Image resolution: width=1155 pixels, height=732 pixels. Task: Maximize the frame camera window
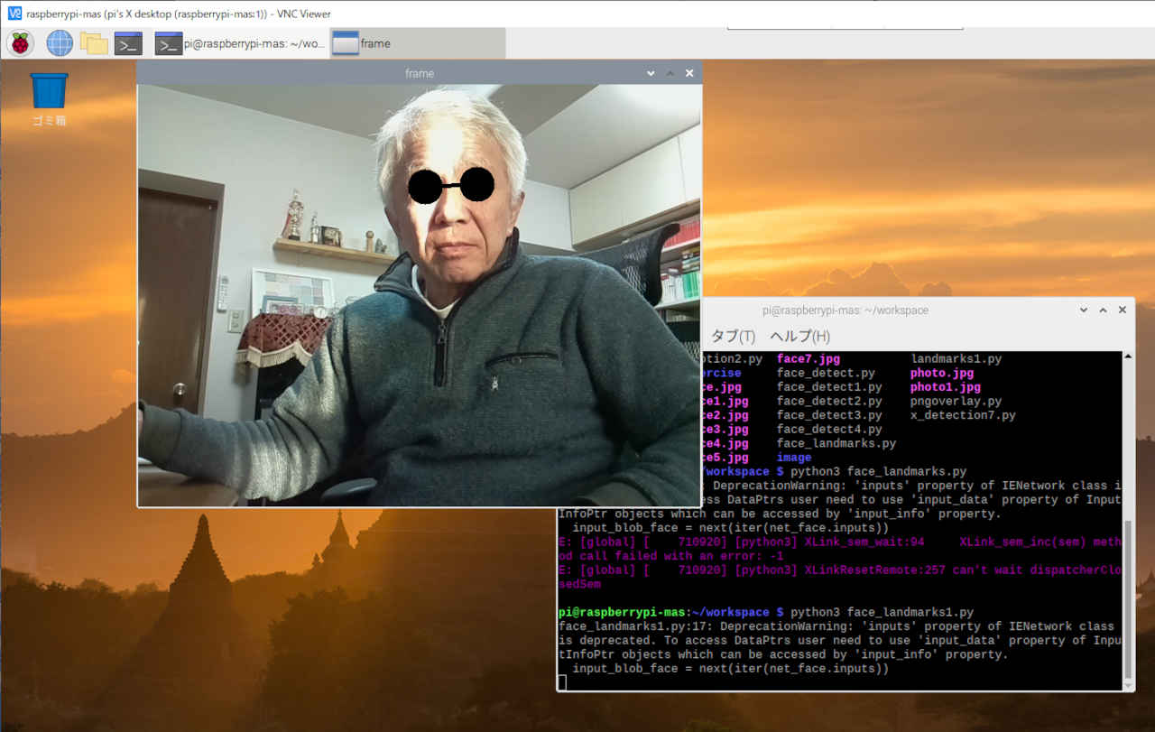pyautogui.click(x=670, y=73)
